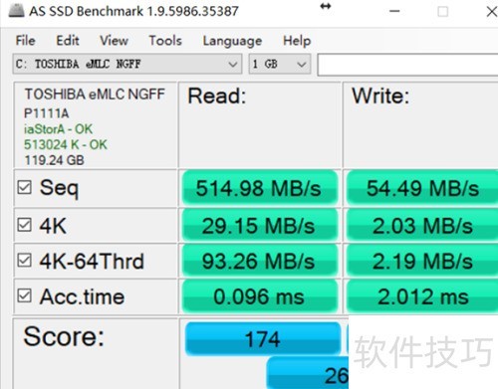This screenshot has width=498, height=389.
Task: Minimize the AS SSD Benchmark window
Action: click(394, 11)
